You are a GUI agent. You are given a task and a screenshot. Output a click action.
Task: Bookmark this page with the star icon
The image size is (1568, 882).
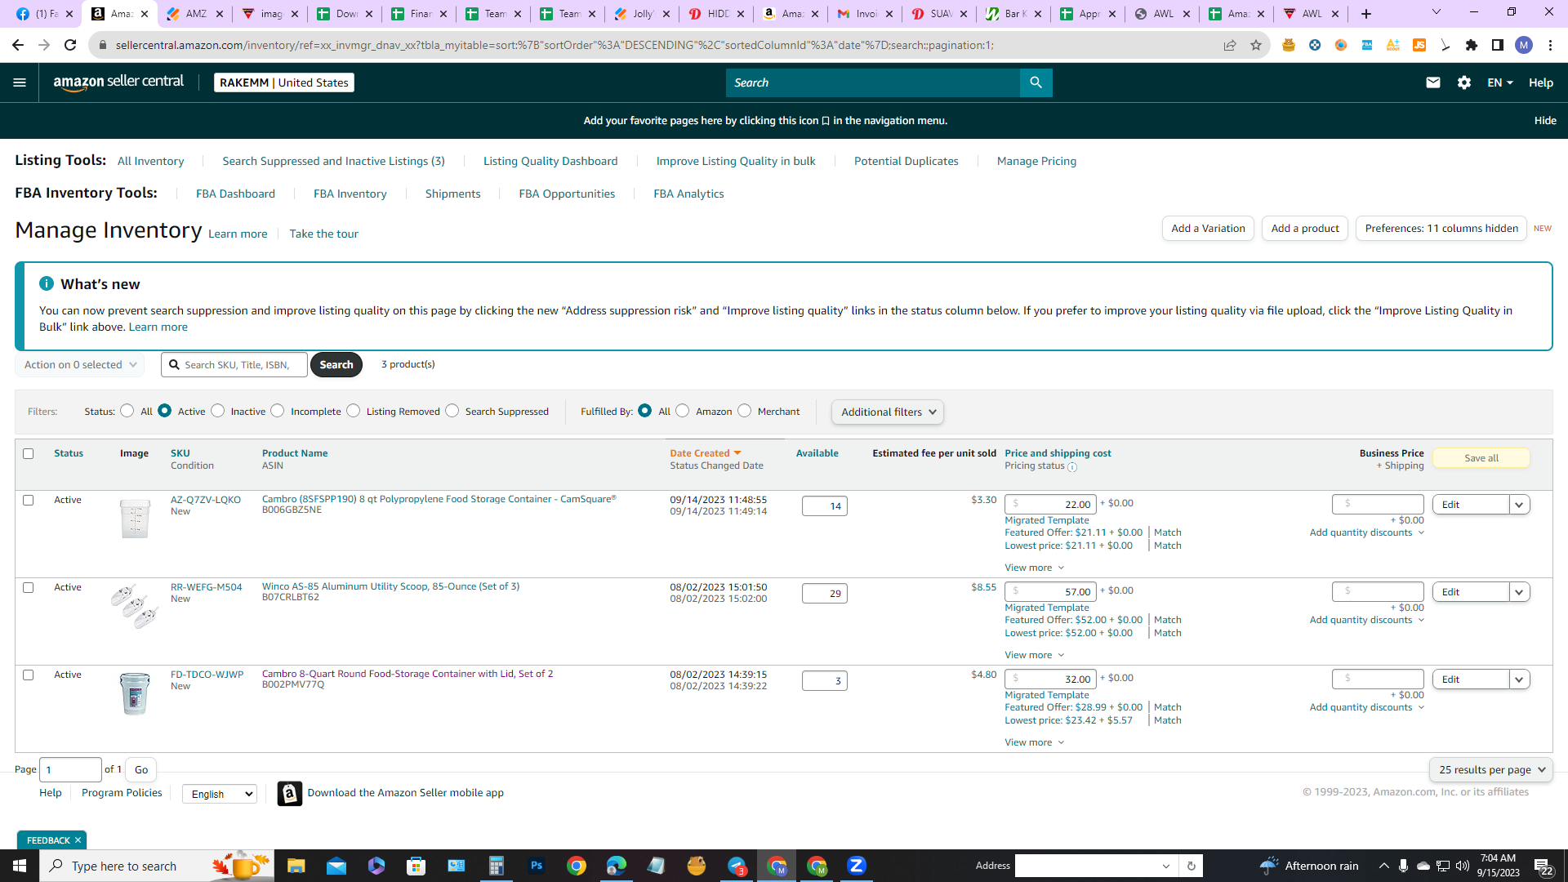[1256, 45]
